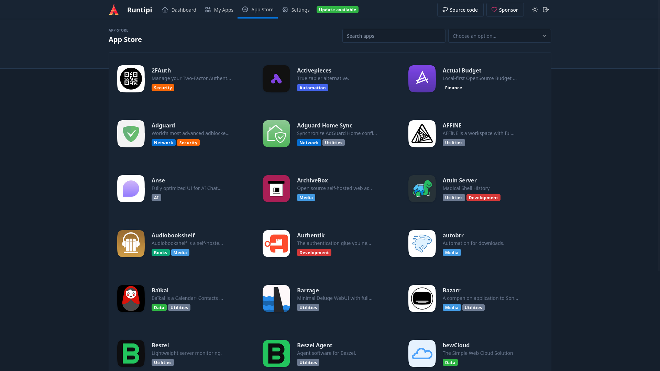Image resolution: width=660 pixels, height=371 pixels.
Task: Open the Audiobookshelf app icon
Action: 131,243
